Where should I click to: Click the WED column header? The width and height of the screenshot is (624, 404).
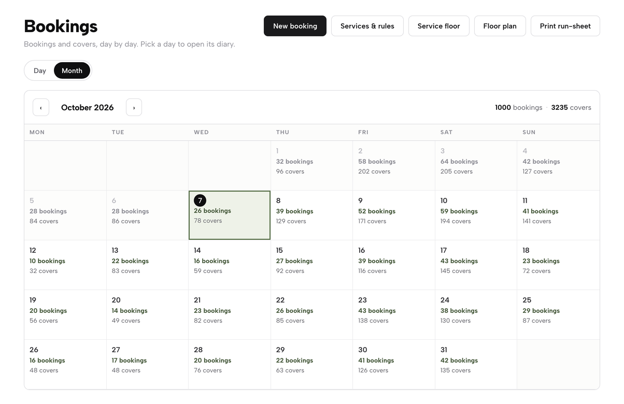click(x=201, y=133)
